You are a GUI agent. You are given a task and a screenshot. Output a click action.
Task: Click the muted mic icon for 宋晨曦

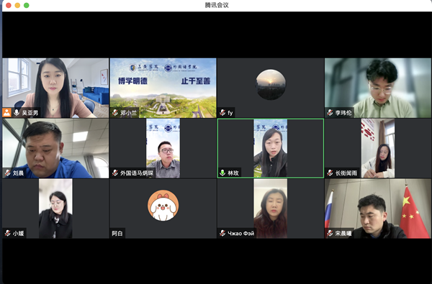point(330,233)
